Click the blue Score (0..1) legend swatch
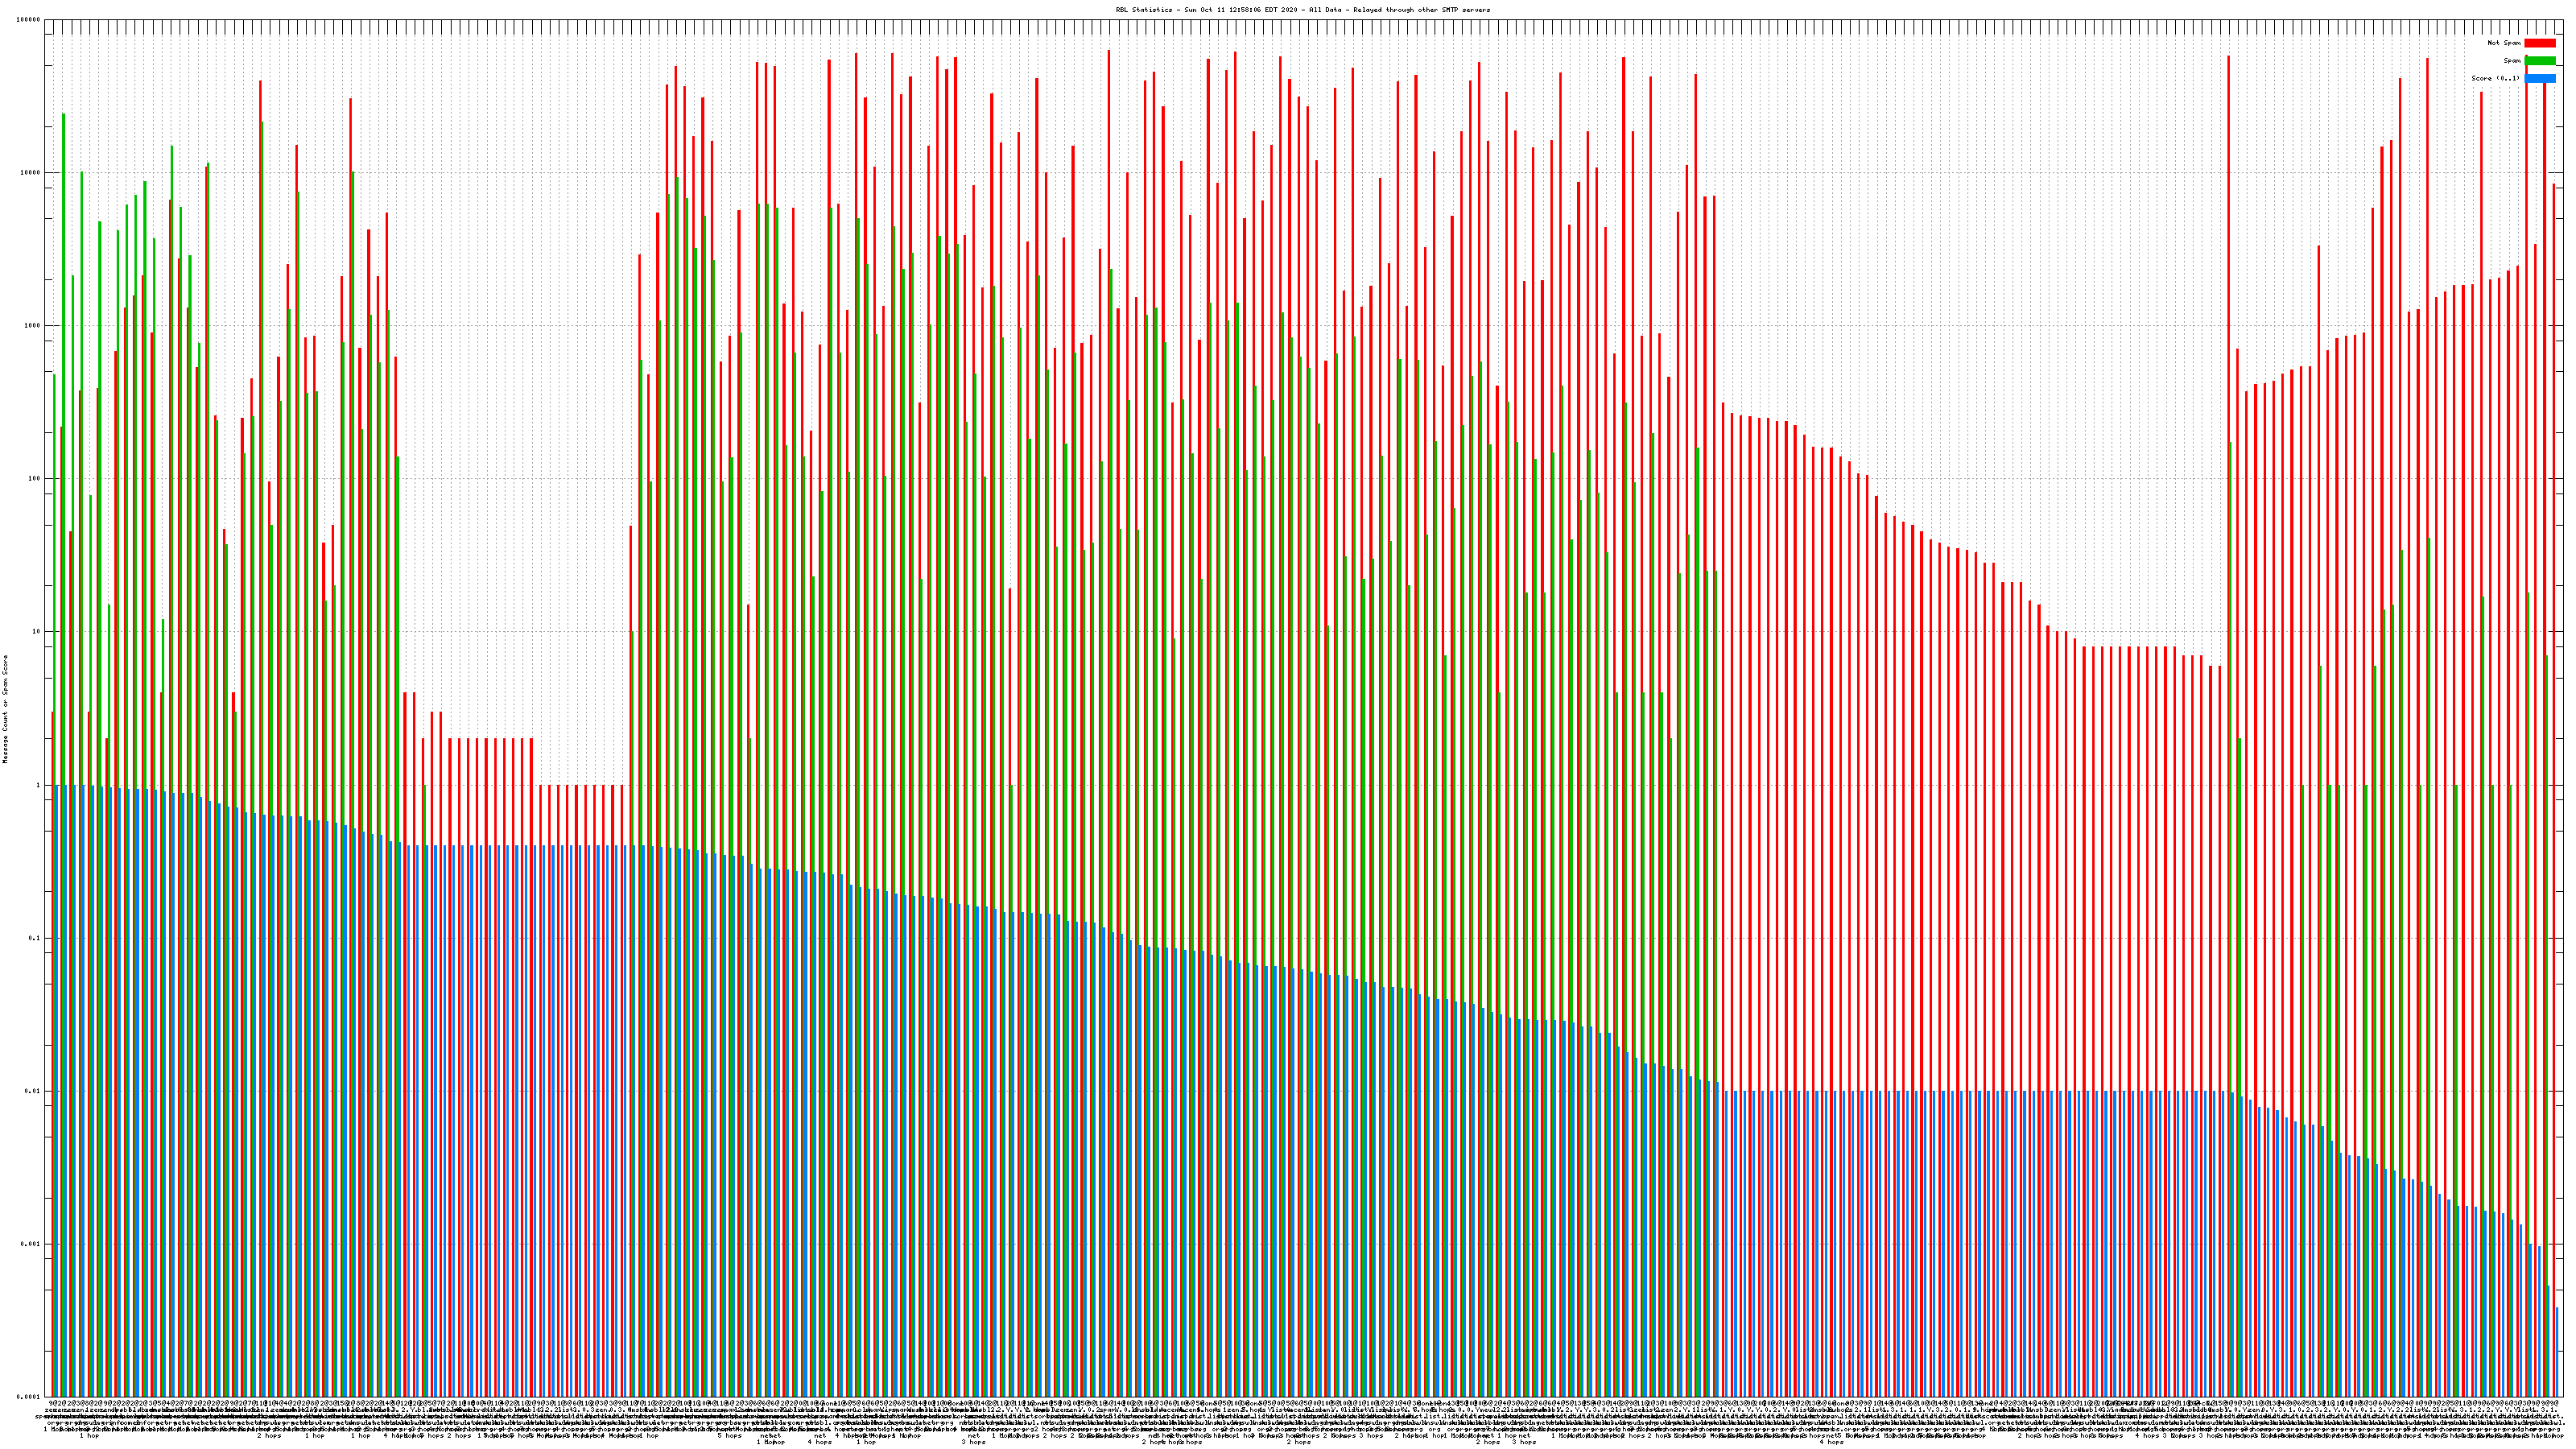The height and width of the screenshot is (1449, 2576). coord(2539,78)
